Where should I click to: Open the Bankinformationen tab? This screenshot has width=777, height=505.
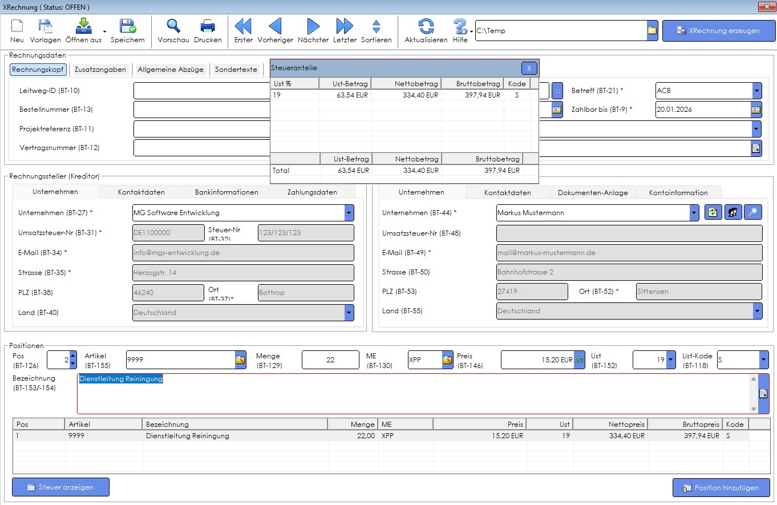[x=226, y=192]
